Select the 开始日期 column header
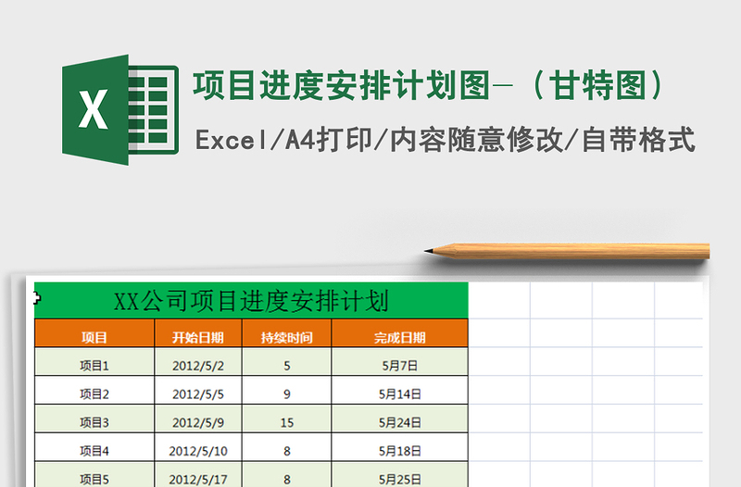The width and height of the screenshot is (741, 487). click(x=197, y=337)
